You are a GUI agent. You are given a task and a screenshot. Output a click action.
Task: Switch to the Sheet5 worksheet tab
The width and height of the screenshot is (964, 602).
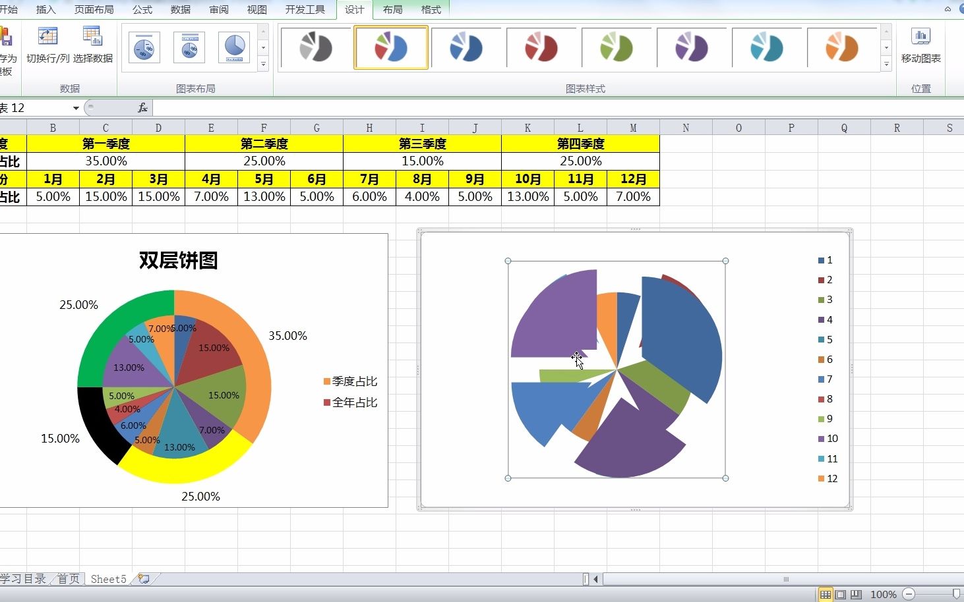[108, 579]
